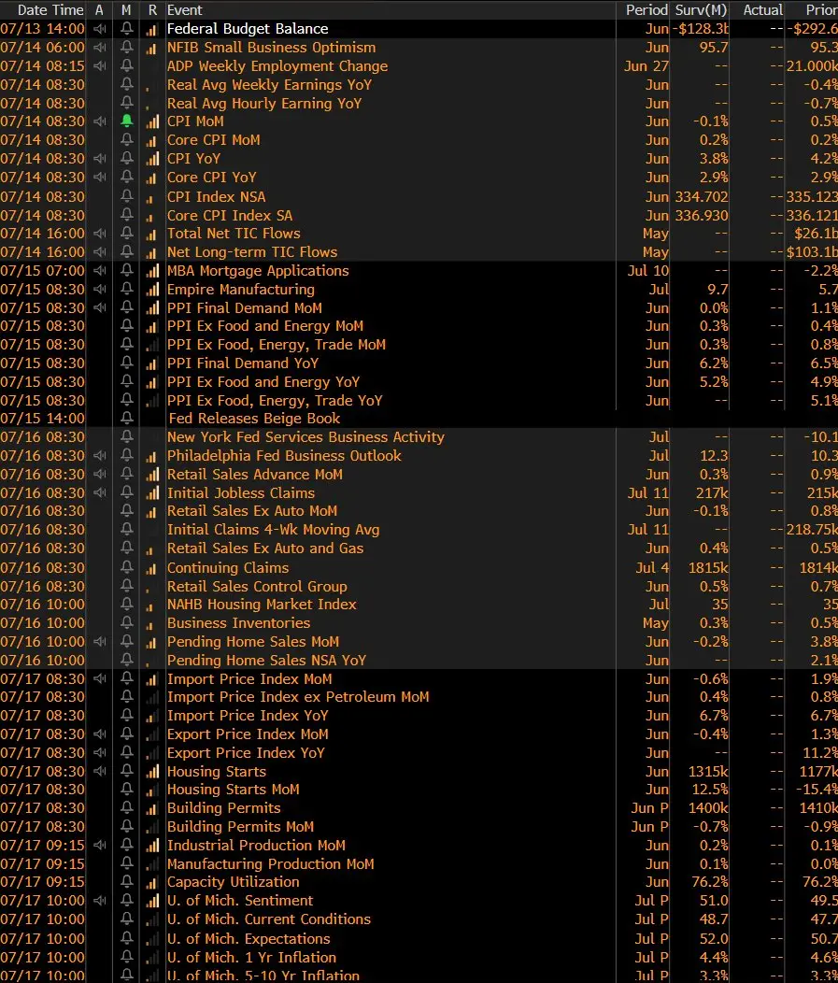Click relevance bars icon for Retail Sales Advance MoM
Screen dimensions: 838x983
pyautogui.click(x=152, y=475)
